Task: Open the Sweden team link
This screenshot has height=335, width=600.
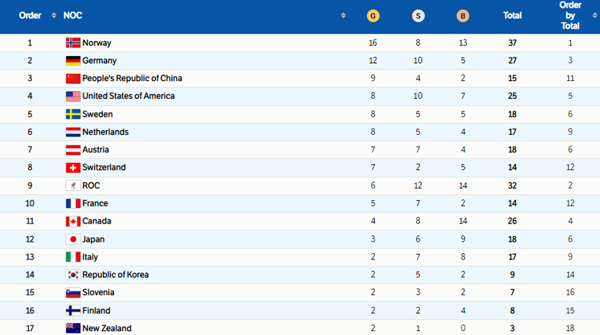Action: (97, 114)
